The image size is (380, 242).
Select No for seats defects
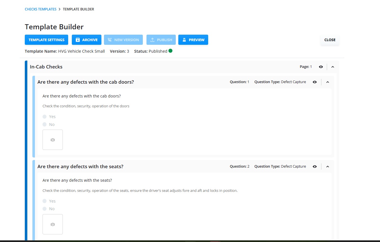coord(45,209)
